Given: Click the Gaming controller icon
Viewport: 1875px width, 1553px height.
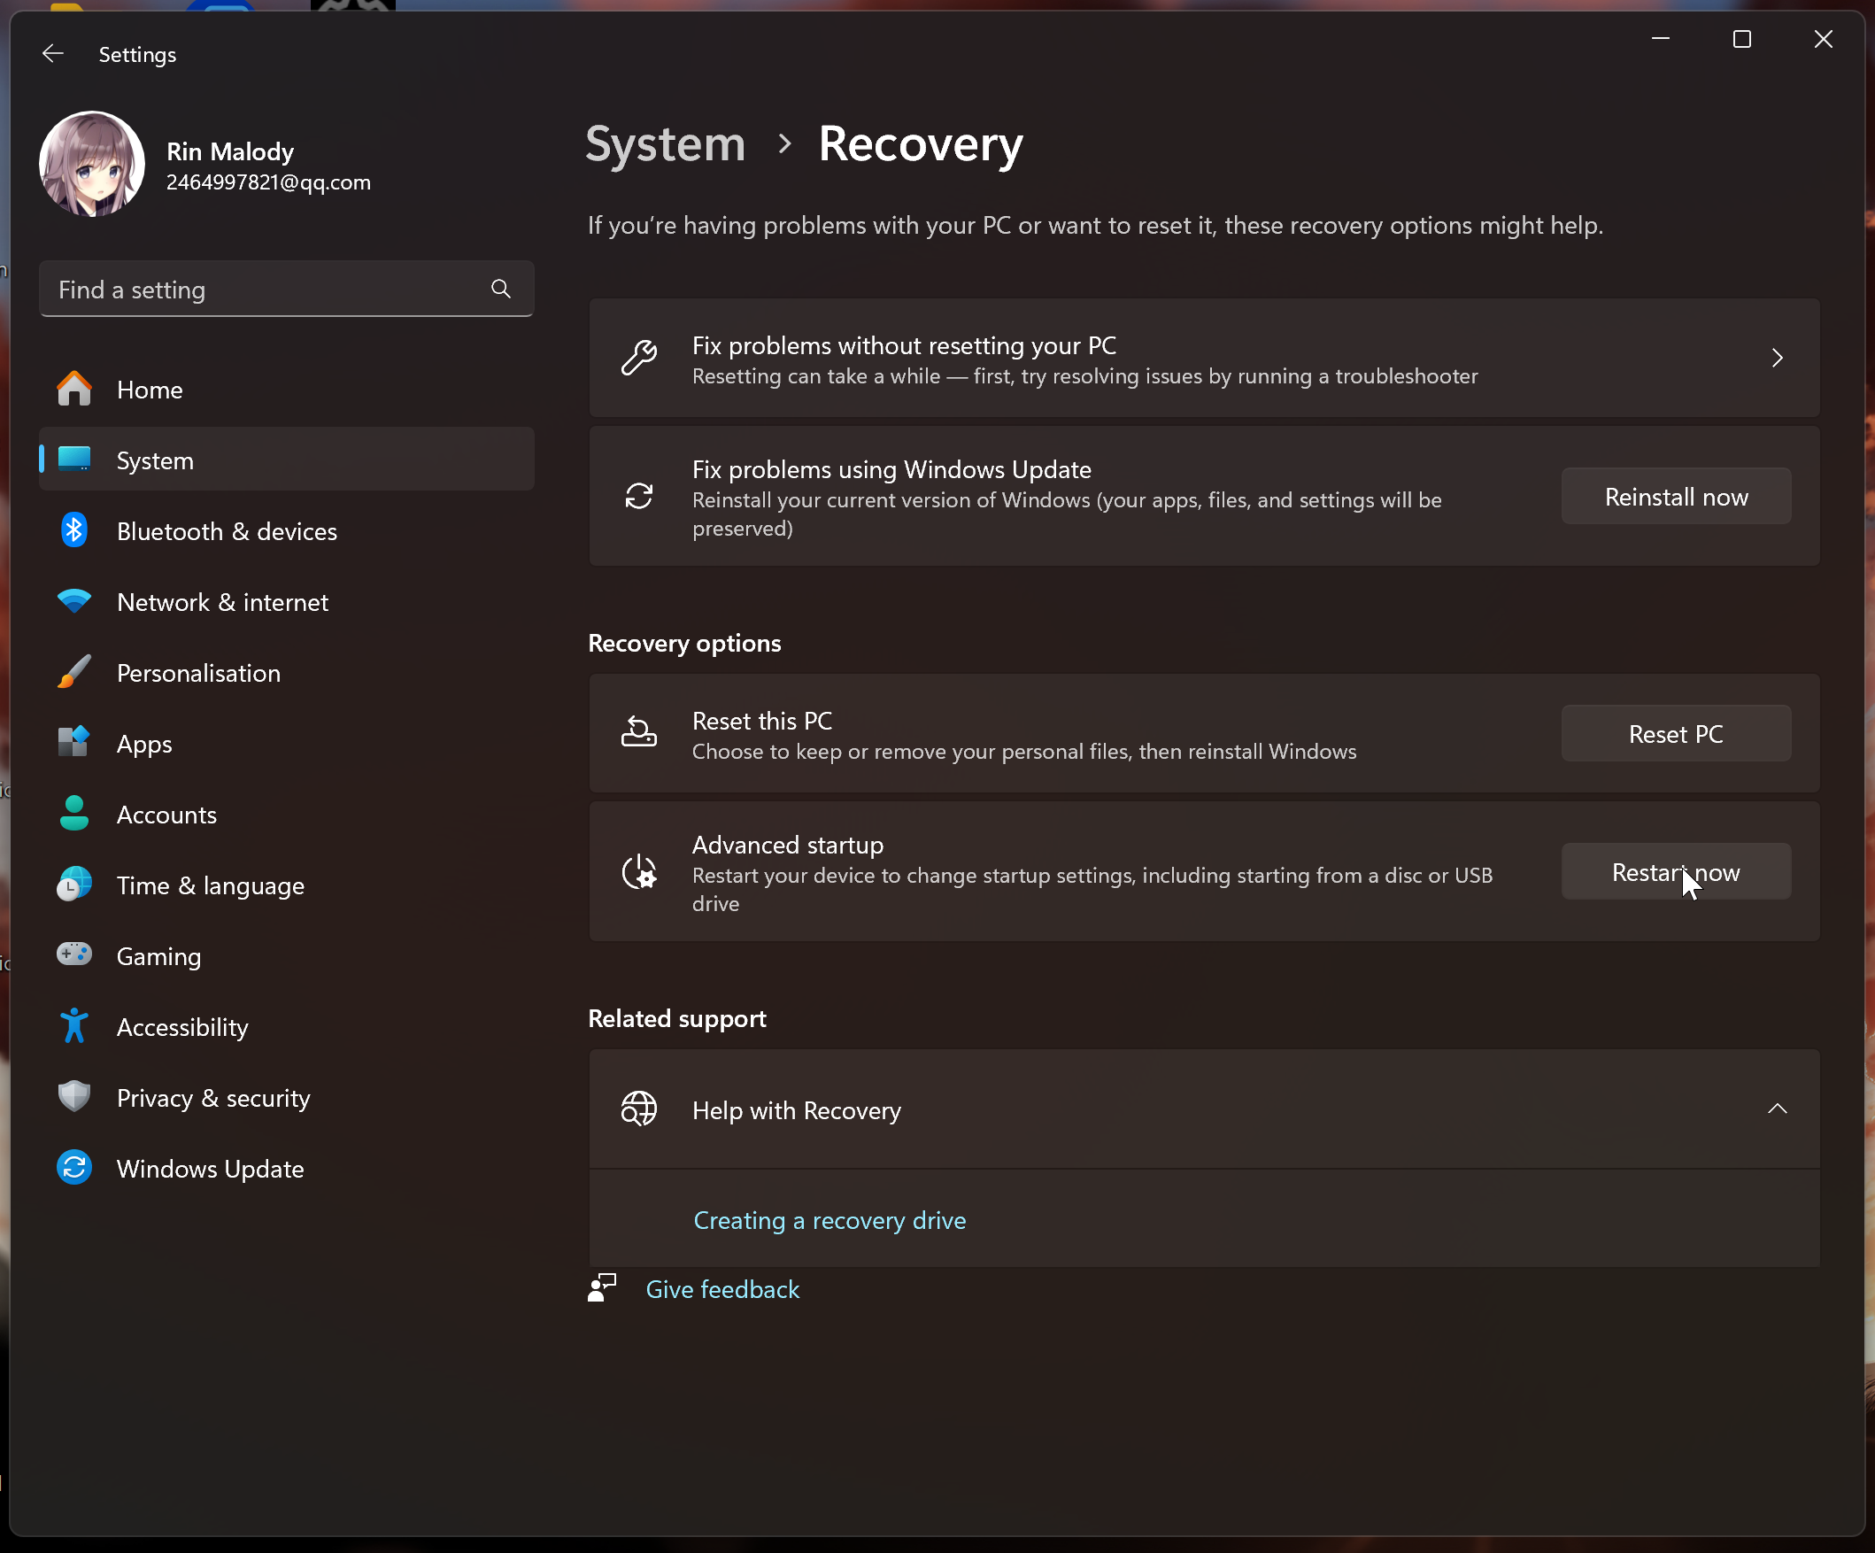Looking at the screenshot, I should pyautogui.click(x=74, y=954).
